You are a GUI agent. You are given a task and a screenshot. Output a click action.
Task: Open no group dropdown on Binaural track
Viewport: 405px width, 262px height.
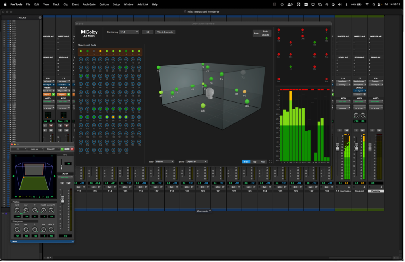(x=359, y=108)
